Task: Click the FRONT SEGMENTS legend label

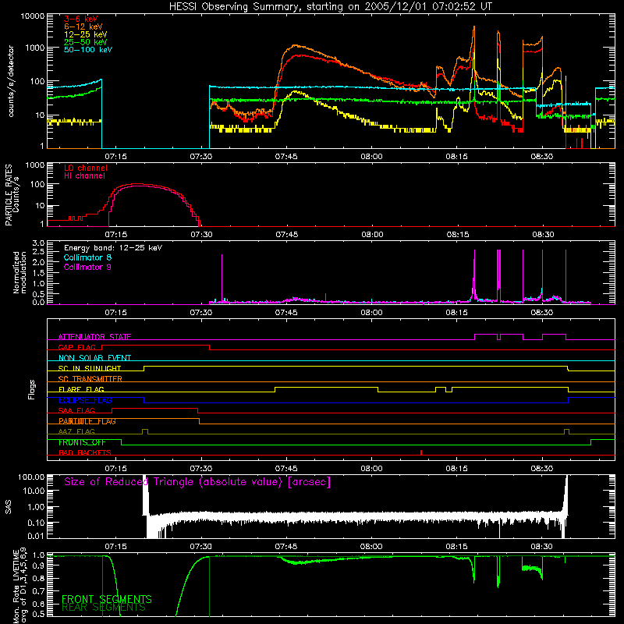Action: [107, 599]
